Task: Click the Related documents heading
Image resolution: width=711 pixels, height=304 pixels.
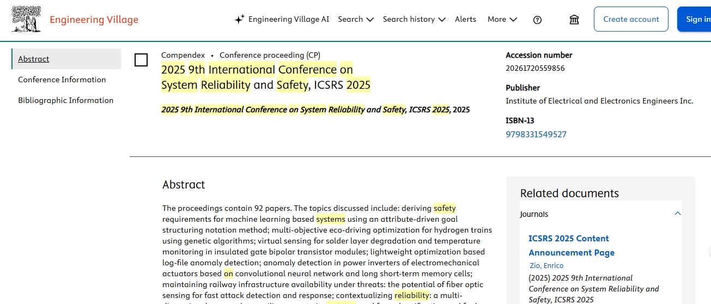Action: coord(569,193)
